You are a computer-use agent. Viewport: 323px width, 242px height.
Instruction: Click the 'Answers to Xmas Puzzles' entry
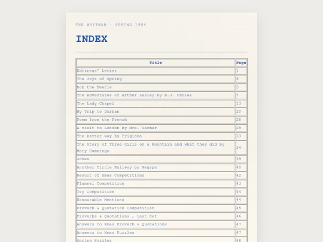pyautogui.click(x=156, y=233)
